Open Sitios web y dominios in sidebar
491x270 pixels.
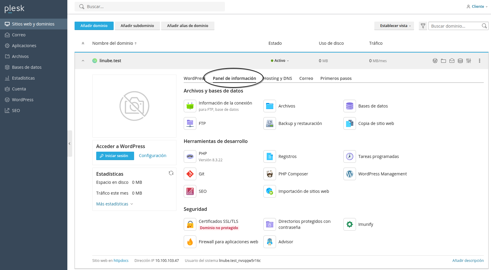tap(34, 24)
